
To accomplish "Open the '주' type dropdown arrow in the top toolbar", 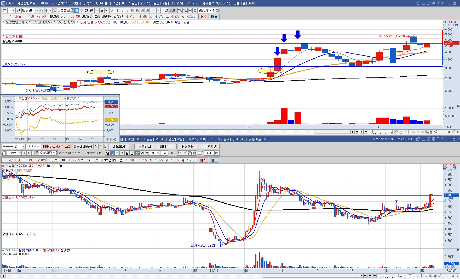I will click(x=14, y=10).
